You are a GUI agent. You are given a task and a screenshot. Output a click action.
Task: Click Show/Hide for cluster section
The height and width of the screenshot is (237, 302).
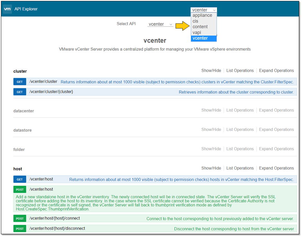tap(211, 71)
